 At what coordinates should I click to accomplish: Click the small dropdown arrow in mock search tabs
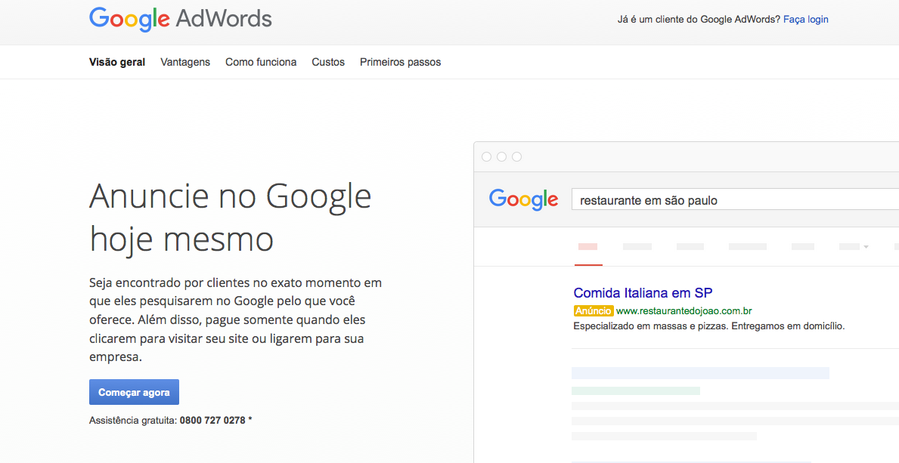(866, 247)
